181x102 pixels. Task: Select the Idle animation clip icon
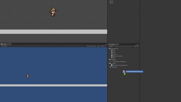[112, 52]
